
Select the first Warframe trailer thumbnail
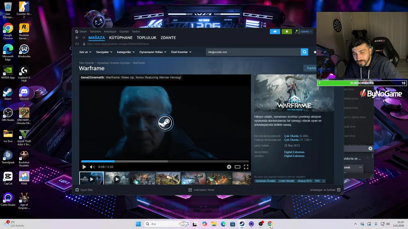click(91, 178)
